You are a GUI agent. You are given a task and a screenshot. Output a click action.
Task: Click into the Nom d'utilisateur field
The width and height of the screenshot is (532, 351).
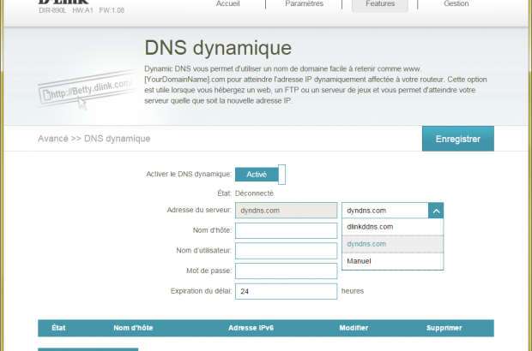286,251
